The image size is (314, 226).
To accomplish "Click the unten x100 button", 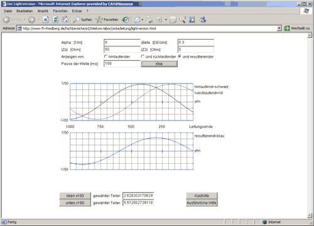I will [75, 203].
